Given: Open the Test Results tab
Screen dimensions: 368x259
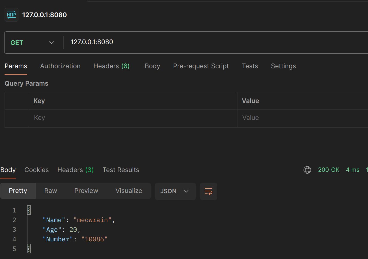Looking at the screenshot, I should pyautogui.click(x=121, y=170).
